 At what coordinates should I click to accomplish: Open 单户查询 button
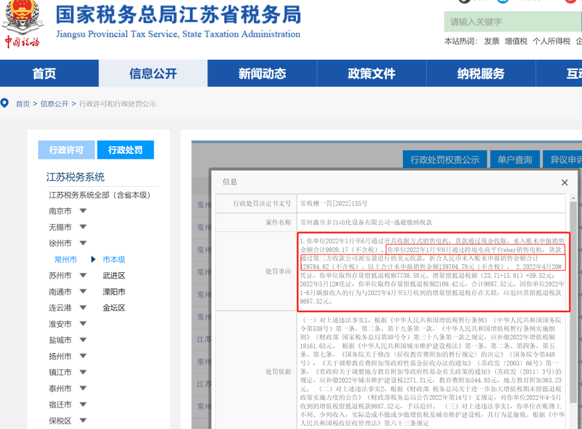coord(515,160)
